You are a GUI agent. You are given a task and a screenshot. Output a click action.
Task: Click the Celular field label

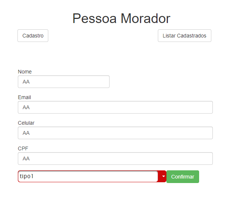pos(26,123)
